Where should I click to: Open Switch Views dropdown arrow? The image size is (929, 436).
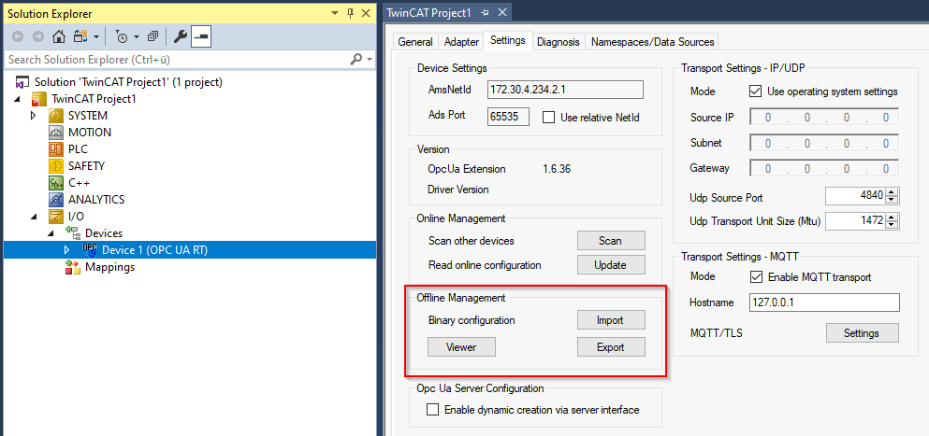click(x=96, y=37)
